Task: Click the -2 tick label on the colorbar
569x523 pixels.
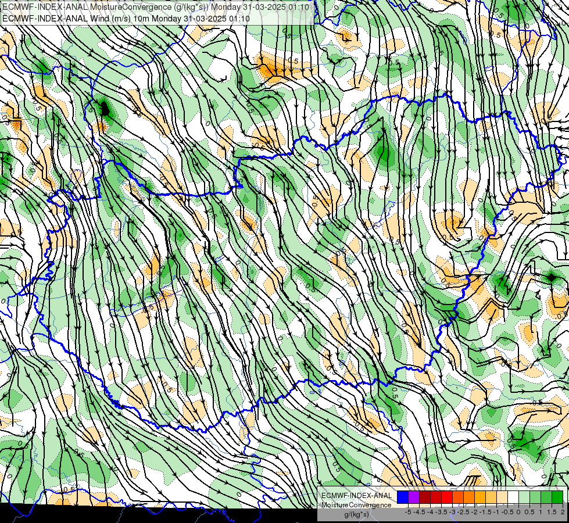Action: coord(474,512)
